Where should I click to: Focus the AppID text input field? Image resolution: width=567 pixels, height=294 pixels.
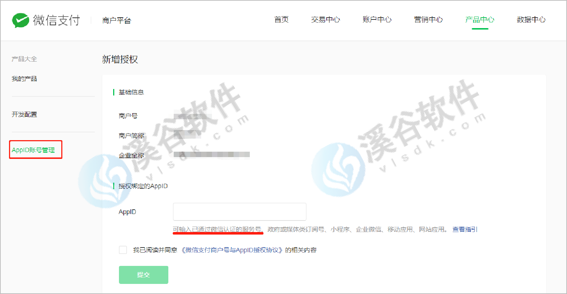pyautogui.click(x=239, y=211)
